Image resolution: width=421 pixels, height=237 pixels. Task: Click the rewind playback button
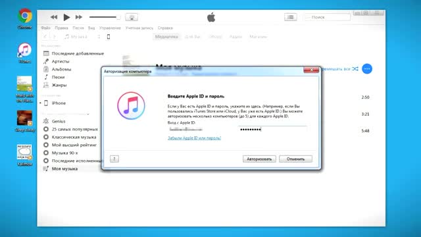point(54,17)
